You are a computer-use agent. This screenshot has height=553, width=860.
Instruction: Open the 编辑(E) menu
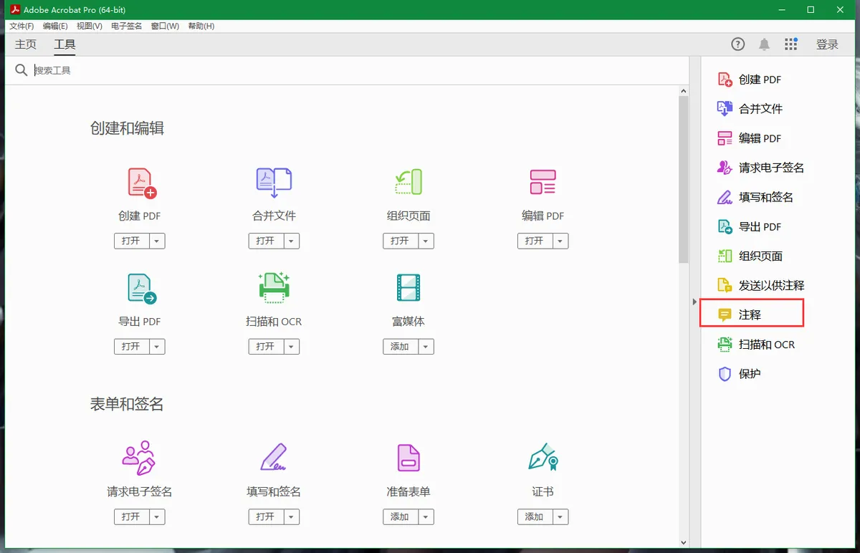[55, 26]
